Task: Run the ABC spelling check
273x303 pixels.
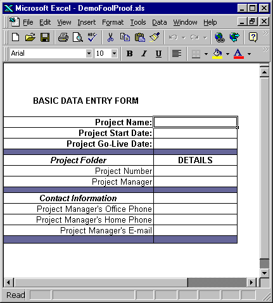Action: click(92, 37)
